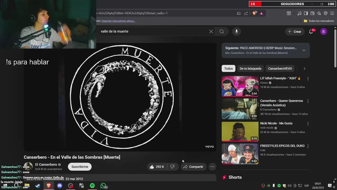Click the 'Cuki' channel name
The height and width of the screenshot is (190, 337).
(x=263, y=150)
